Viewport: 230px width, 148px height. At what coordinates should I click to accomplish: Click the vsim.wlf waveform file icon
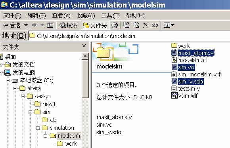pyautogui.click(x=174, y=95)
